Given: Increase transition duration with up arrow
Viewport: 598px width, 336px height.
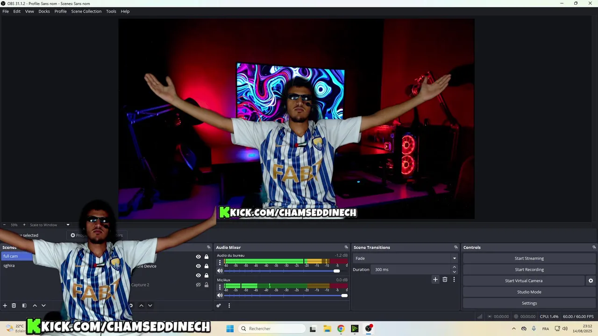Looking at the screenshot, I should (x=454, y=267).
